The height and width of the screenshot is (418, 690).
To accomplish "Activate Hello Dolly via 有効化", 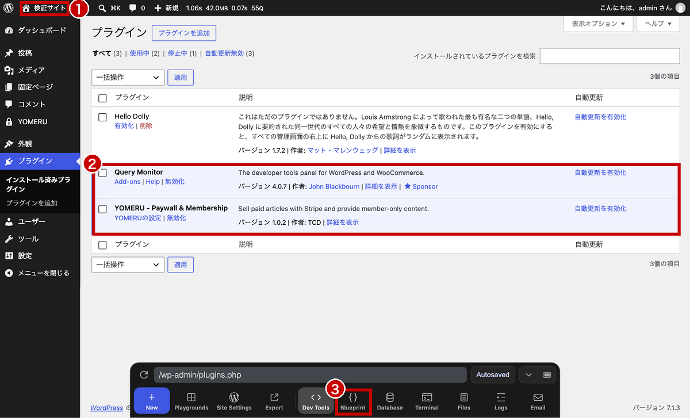I will 124,126.
